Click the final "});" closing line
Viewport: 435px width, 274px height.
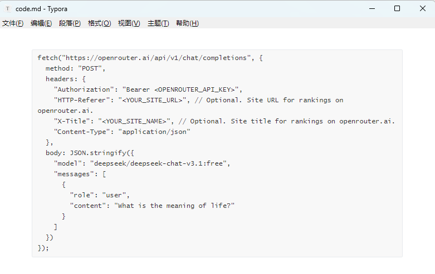tap(43, 248)
